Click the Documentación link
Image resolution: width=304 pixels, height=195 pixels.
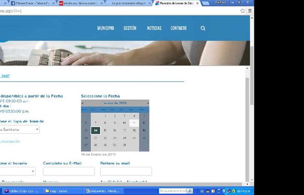coord(10,142)
